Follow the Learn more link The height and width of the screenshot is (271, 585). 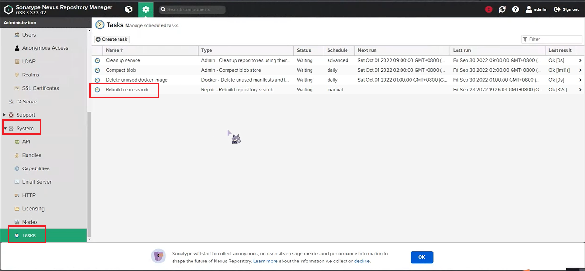tap(265, 261)
